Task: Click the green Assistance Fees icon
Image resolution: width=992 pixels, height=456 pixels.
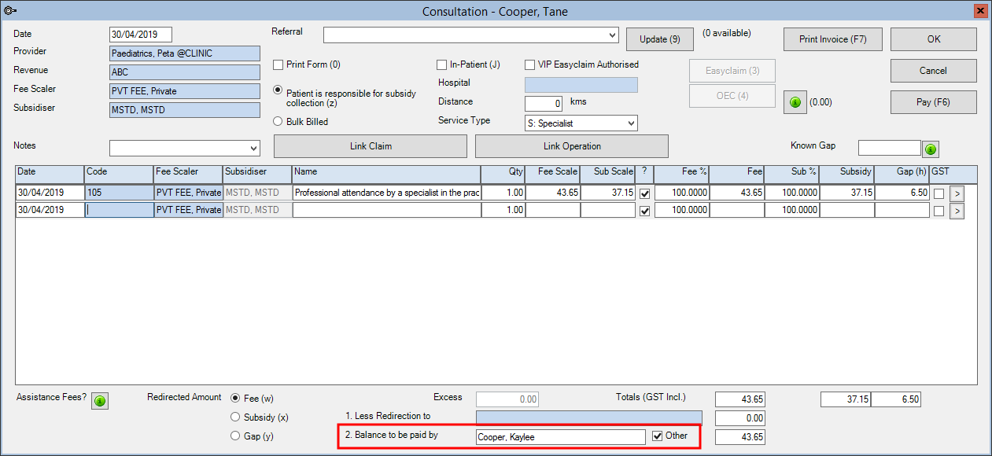Action: point(99,401)
